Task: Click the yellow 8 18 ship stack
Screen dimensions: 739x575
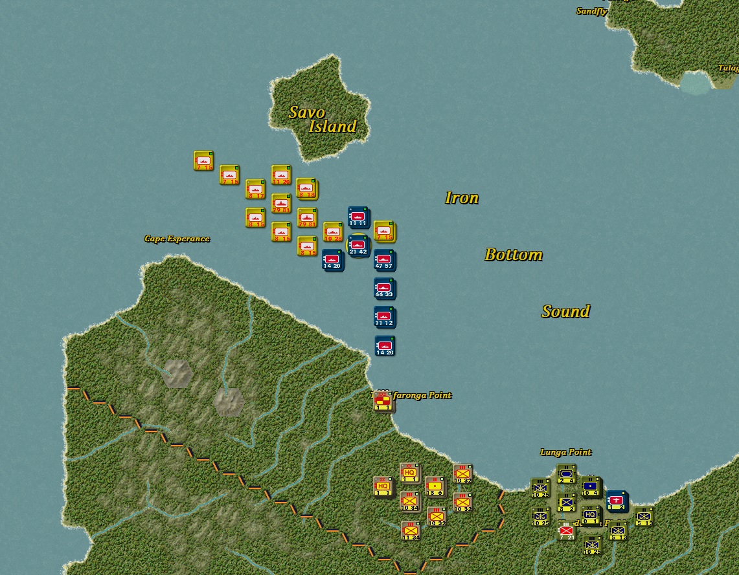Action: click(x=307, y=189)
